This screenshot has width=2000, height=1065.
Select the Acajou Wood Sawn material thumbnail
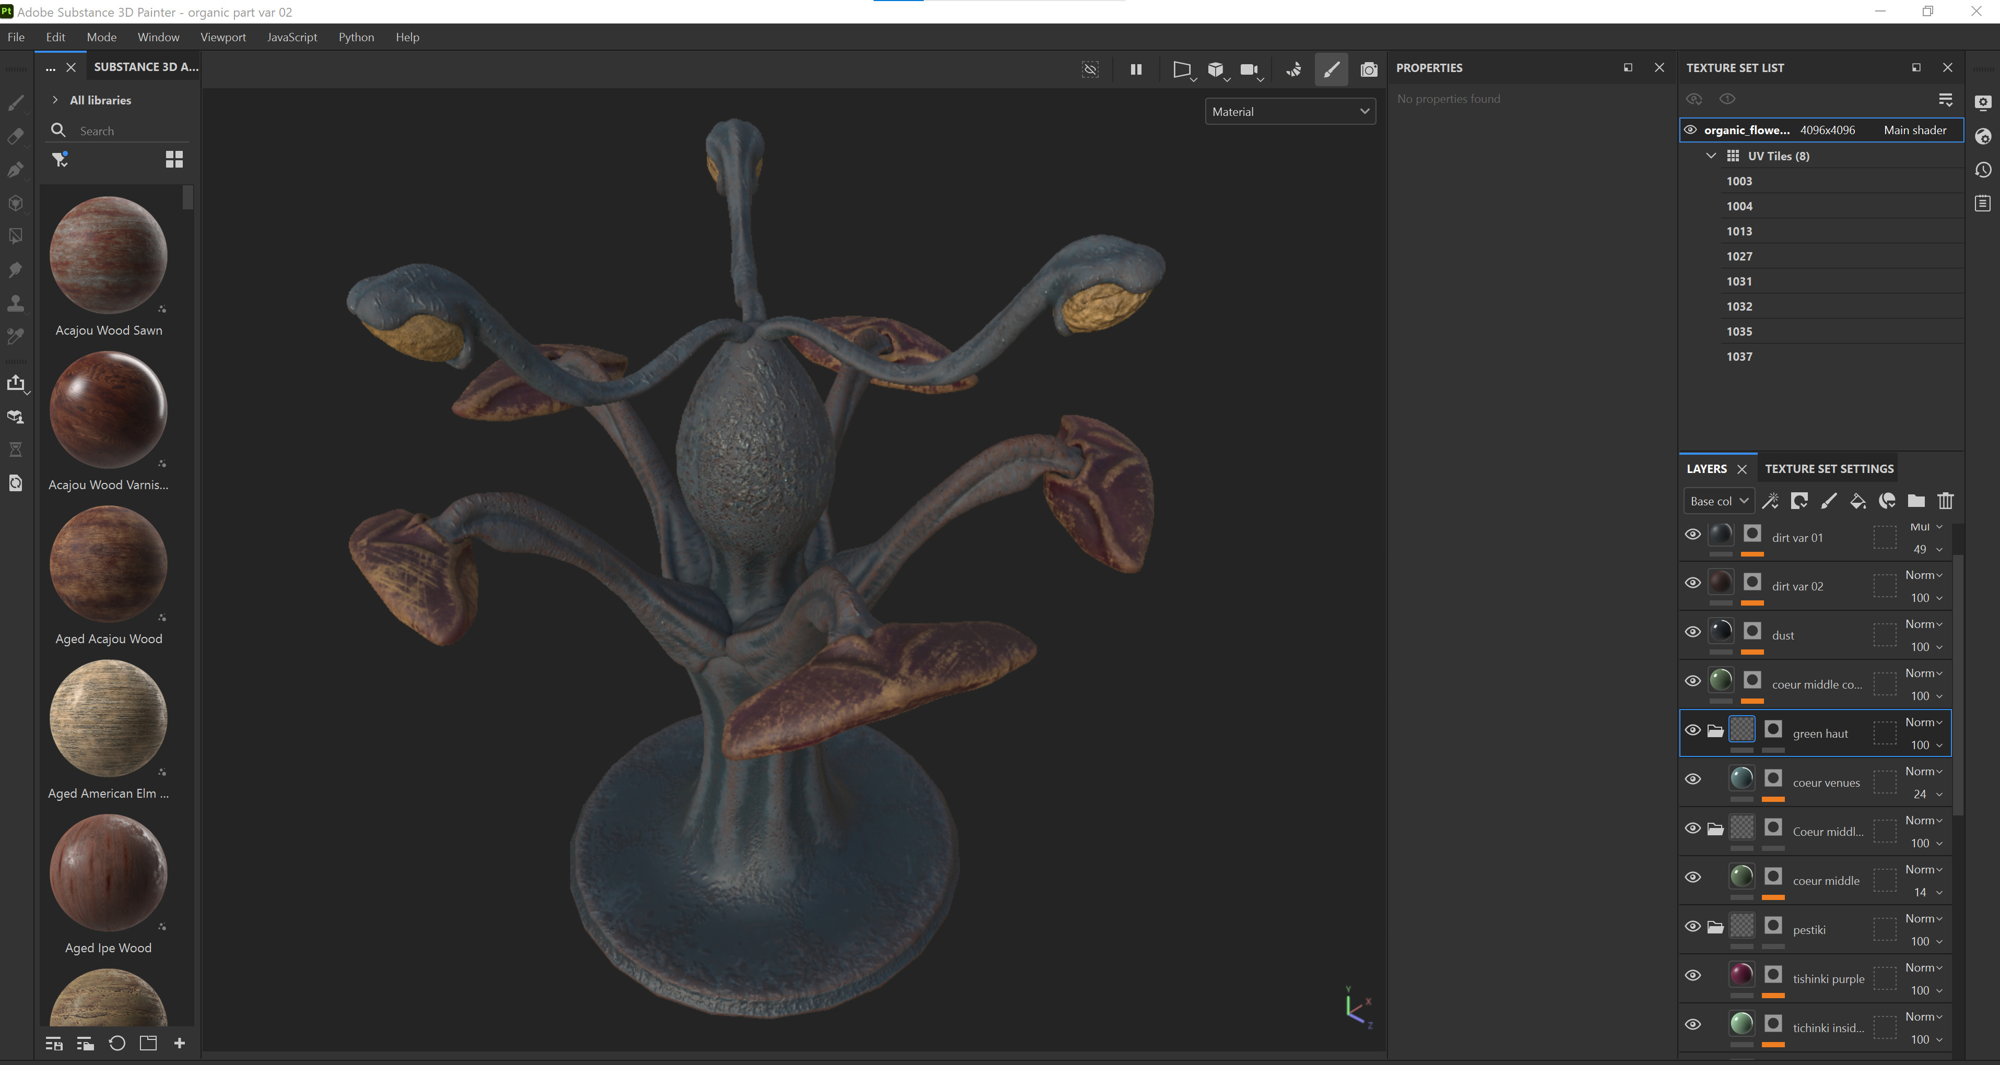click(x=109, y=255)
